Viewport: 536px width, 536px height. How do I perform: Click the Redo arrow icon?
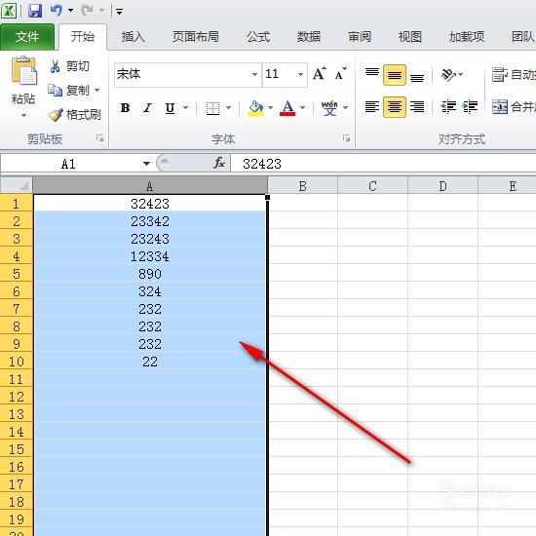click(x=87, y=11)
